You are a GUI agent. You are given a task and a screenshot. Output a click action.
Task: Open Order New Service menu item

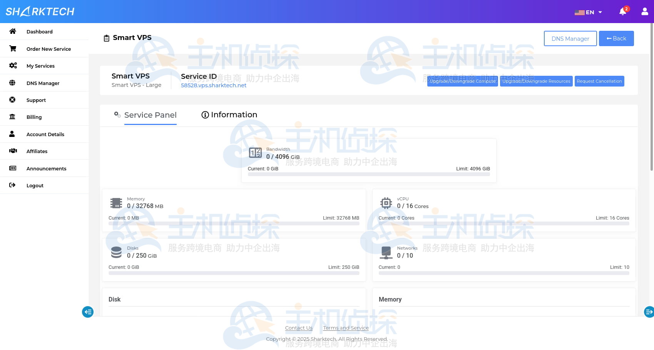tap(44, 49)
